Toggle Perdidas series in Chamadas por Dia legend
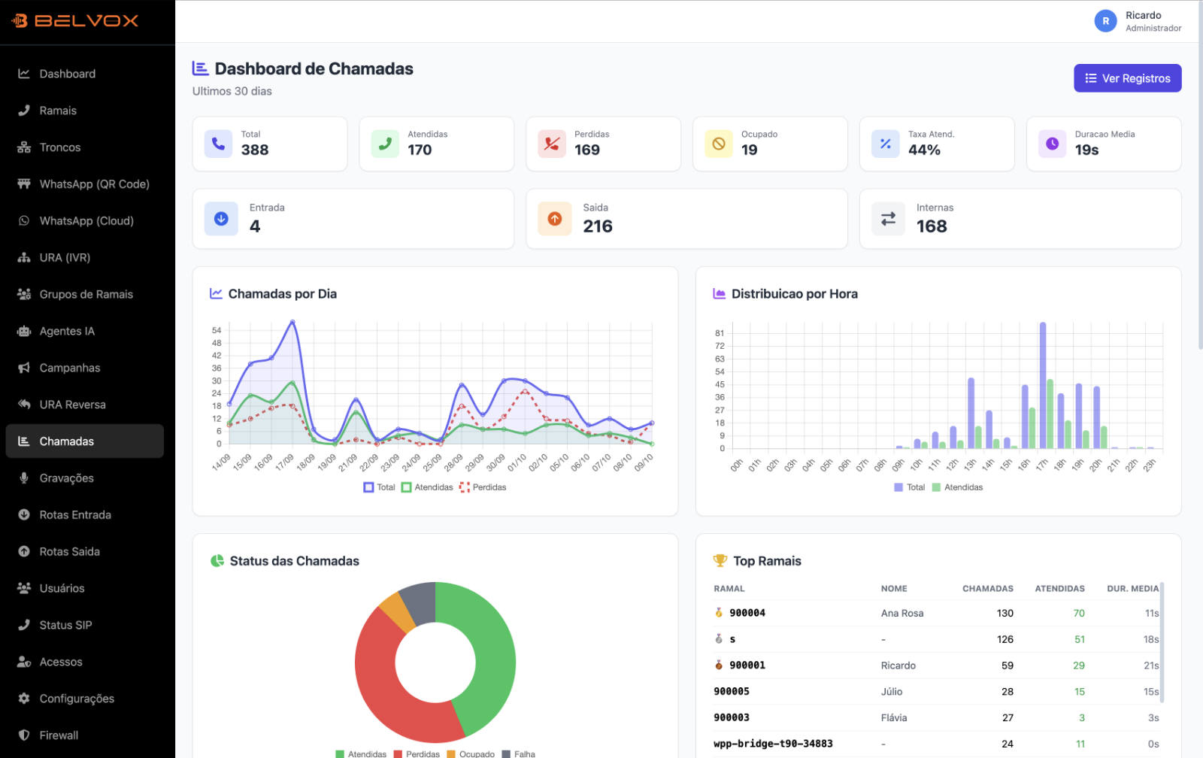Viewport: 1203px width, 758px height. (x=483, y=487)
